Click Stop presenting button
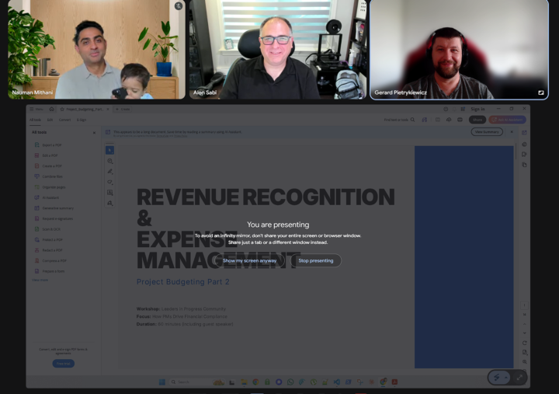The height and width of the screenshot is (394, 559). click(x=316, y=260)
